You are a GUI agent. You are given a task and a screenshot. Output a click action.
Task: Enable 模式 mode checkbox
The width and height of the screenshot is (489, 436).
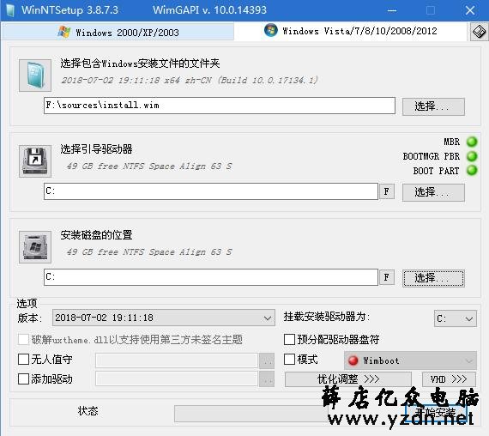(289, 360)
